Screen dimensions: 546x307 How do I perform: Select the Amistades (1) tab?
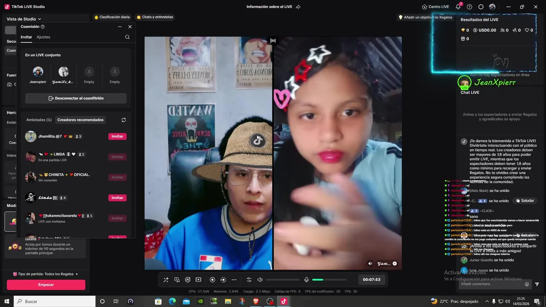39,120
